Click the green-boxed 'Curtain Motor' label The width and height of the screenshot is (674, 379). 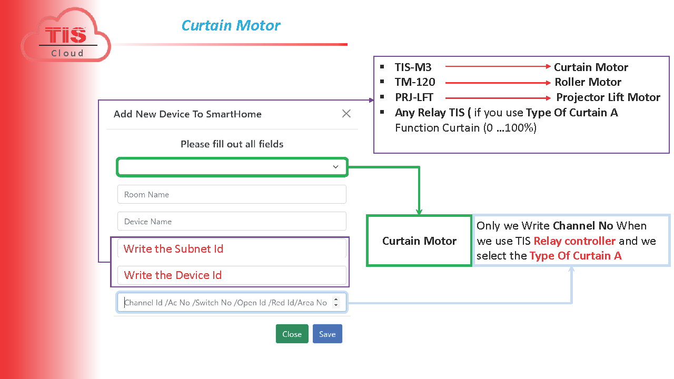pyautogui.click(x=419, y=241)
